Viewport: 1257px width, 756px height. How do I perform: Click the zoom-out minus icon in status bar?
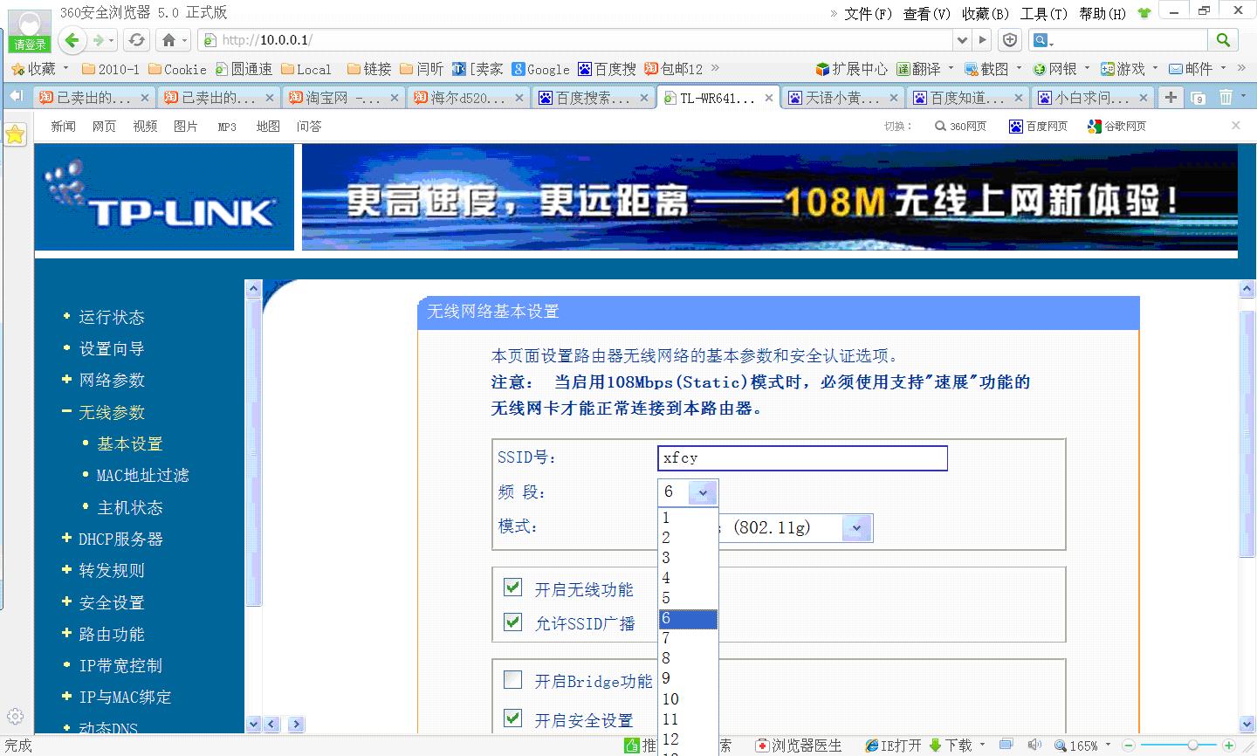pos(1127,746)
